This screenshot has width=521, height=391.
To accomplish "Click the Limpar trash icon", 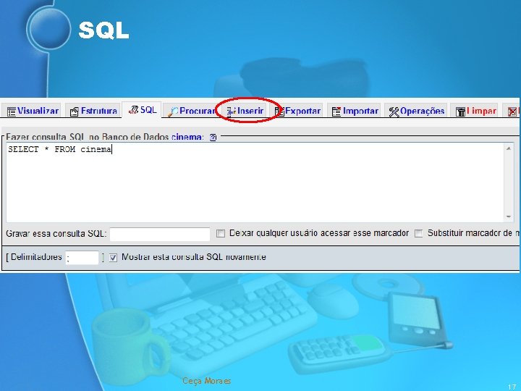I will 460,112.
